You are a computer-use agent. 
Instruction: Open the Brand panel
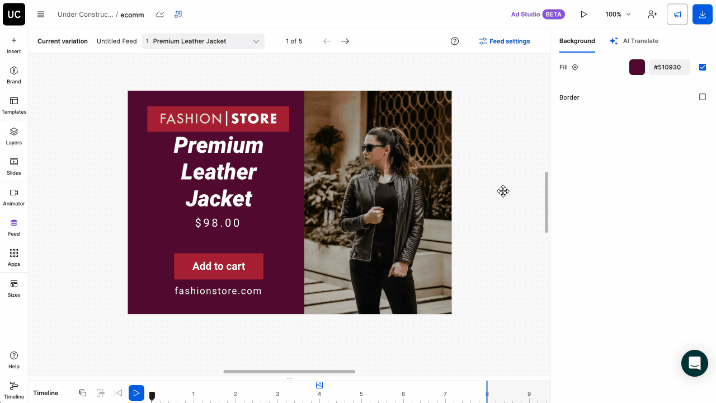click(x=14, y=75)
